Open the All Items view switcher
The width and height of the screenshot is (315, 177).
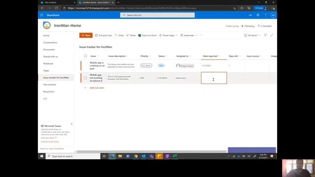click(252, 35)
